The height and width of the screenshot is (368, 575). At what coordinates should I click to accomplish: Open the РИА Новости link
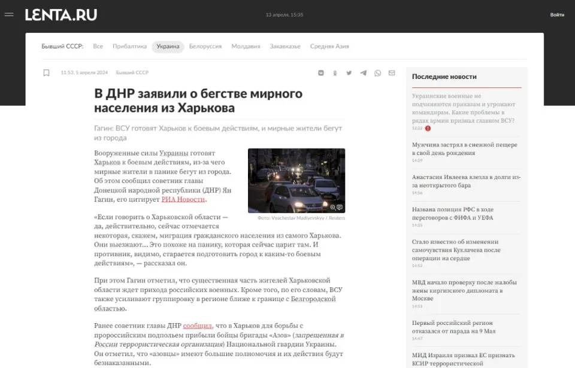(x=183, y=198)
